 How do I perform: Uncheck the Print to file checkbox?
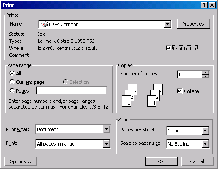168,49
